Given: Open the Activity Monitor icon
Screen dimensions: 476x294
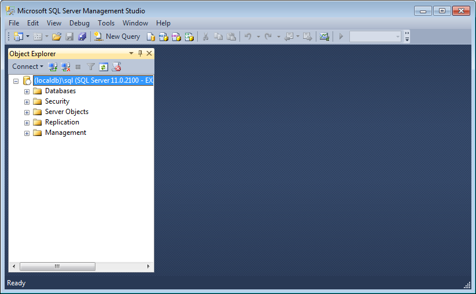Looking at the screenshot, I should coord(324,37).
